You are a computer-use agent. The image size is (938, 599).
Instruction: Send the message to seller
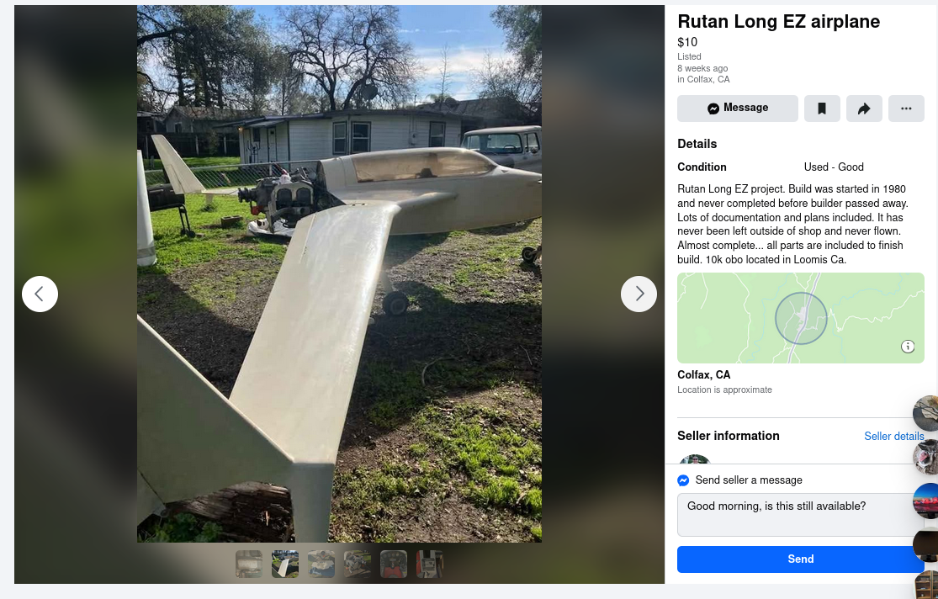tap(800, 559)
